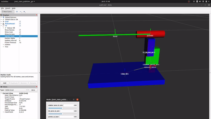Open the system menu arrow in top bar
Screen dimensions: 211x119
[209, 2]
